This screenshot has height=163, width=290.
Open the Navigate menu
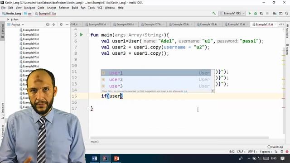click(29, 8)
